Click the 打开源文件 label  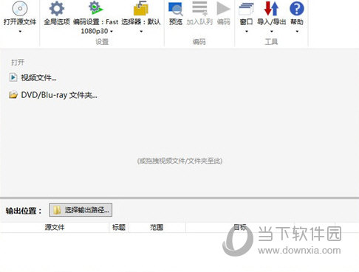coord(20,22)
